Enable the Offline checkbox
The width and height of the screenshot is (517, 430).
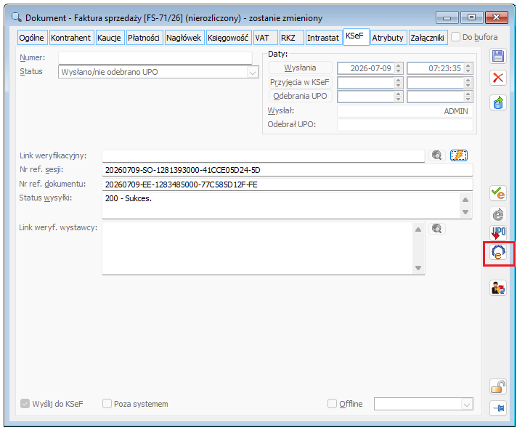(332, 403)
